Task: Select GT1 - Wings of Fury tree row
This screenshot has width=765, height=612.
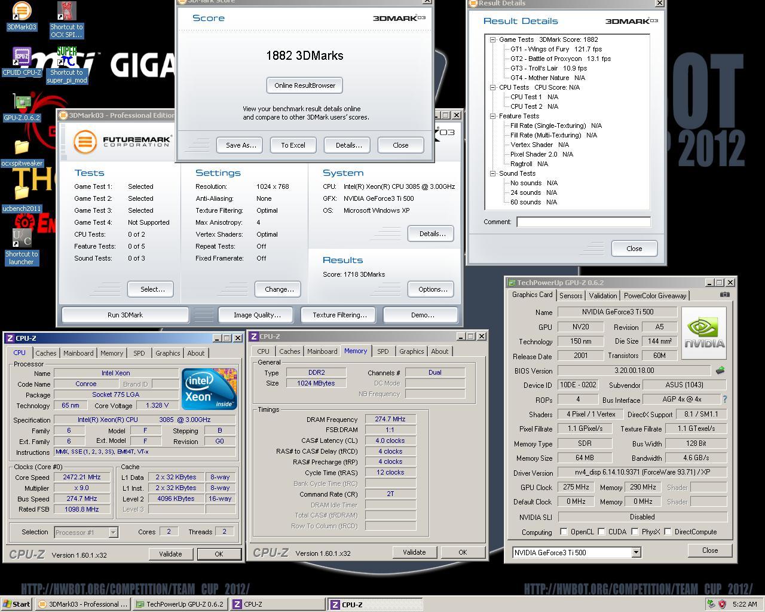Action: [x=556, y=49]
